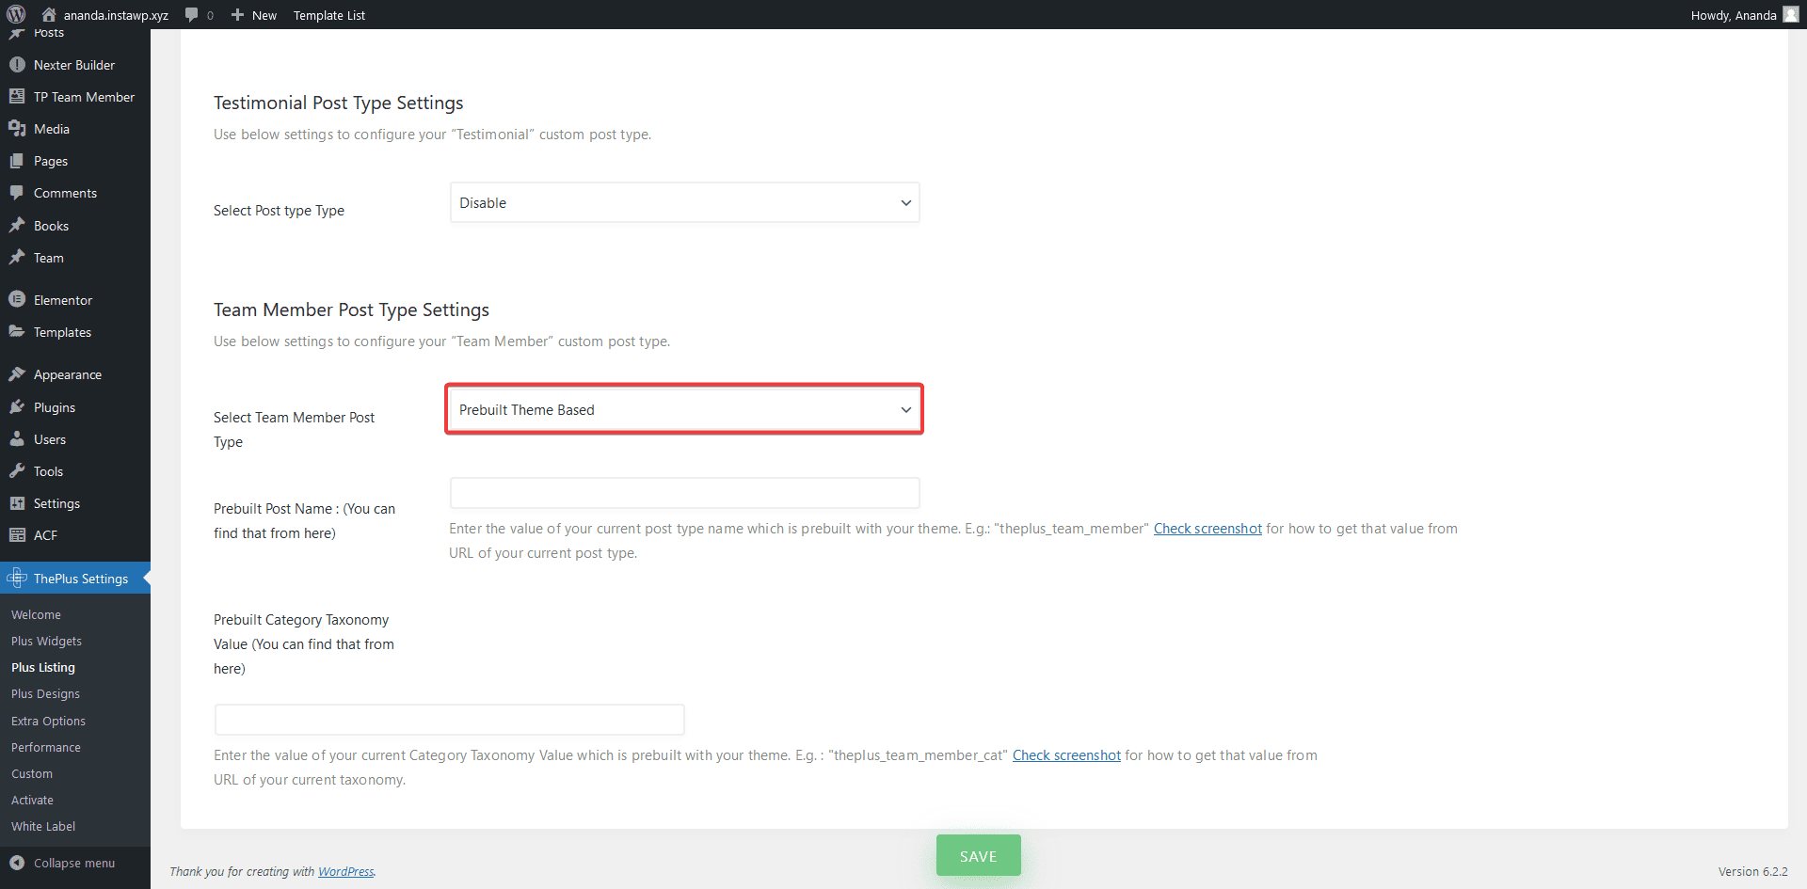Open the Elementor menu item
Viewport: 1807px width, 889px height.
point(63,300)
